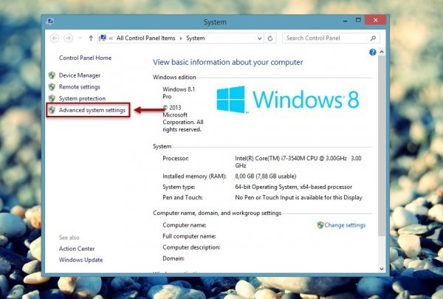Viewport: 443px width, 299px height.
Task: Click '64-bit Operating System' value
Action: (293, 187)
